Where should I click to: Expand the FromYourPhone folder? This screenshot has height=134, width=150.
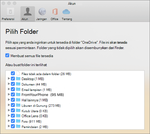pyautogui.click(x=9, y=94)
